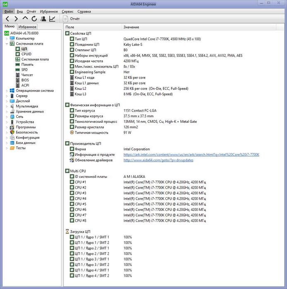
Task: Click the Отчёт toolbar button
Action: [71, 19]
